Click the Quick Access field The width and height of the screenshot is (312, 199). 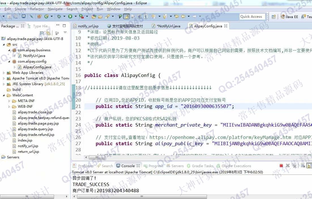[x=252, y=17]
